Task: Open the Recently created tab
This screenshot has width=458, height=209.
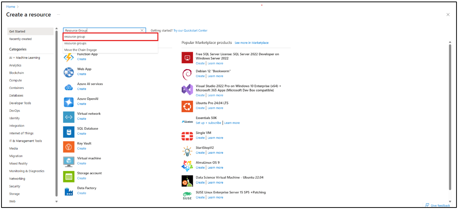Action: coord(20,39)
